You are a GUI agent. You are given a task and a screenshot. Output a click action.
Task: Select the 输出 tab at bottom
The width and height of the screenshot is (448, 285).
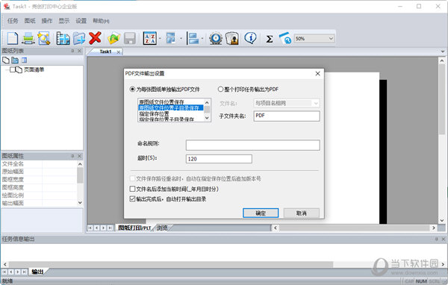click(37, 272)
